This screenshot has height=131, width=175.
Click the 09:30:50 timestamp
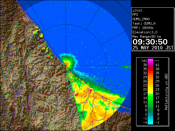(150, 42)
